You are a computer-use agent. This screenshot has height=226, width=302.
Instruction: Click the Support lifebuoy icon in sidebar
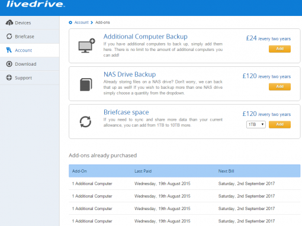[9, 78]
